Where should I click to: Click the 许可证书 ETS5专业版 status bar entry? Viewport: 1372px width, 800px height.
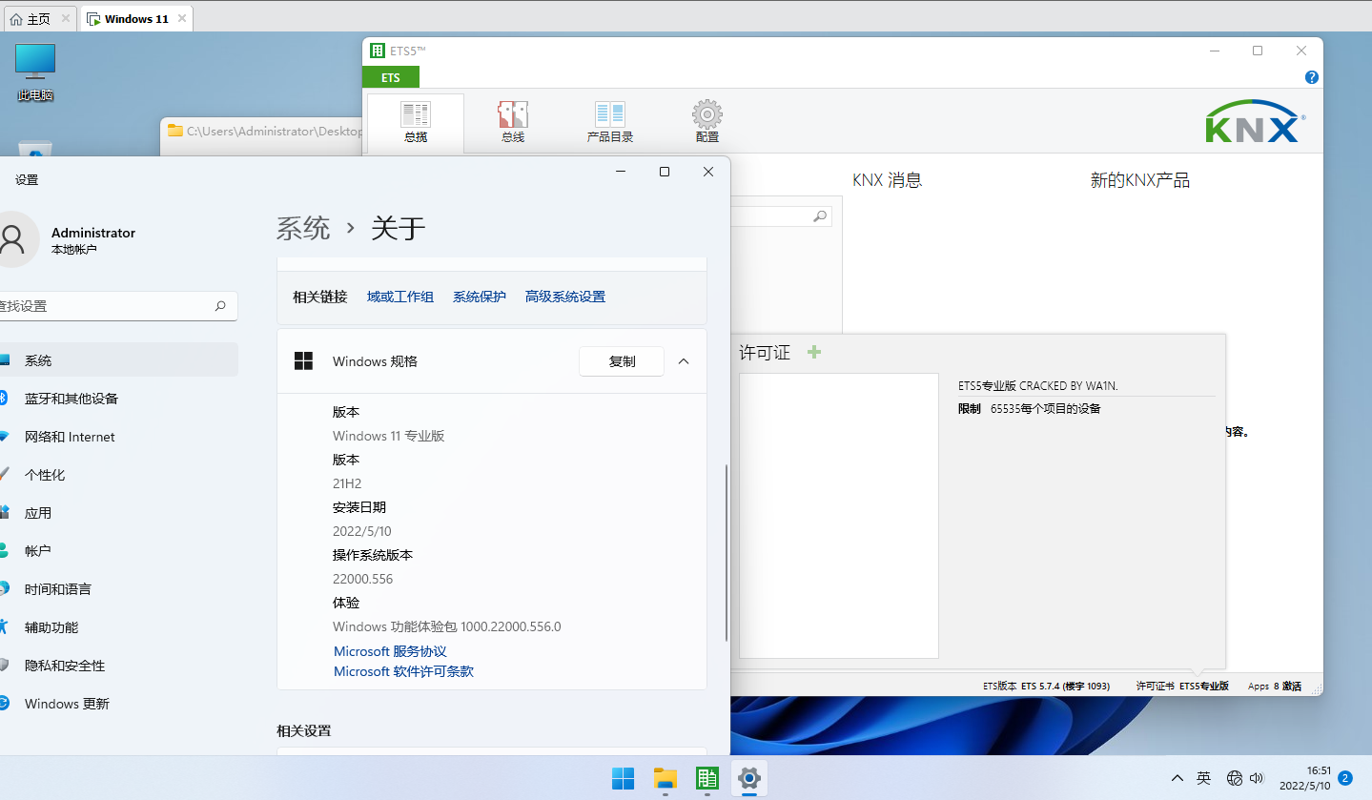pos(1182,686)
